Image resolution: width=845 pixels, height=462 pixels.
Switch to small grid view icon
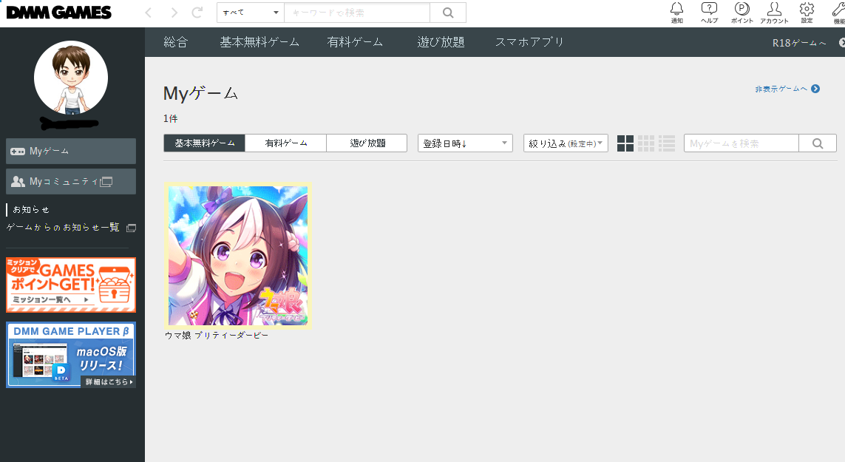click(x=645, y=143)
